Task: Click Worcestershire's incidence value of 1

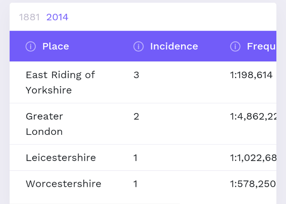Action: 136,184
